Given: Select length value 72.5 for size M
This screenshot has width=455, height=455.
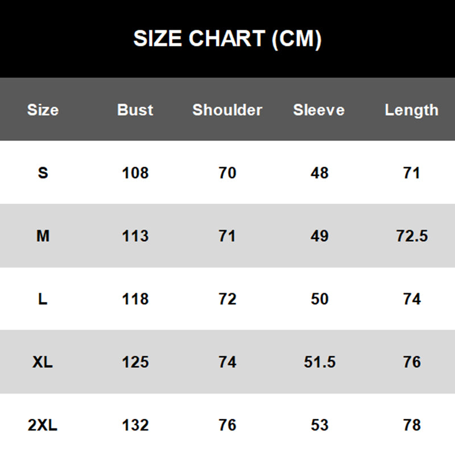Looking at the screenshot, I should click(x=412, y=236).
